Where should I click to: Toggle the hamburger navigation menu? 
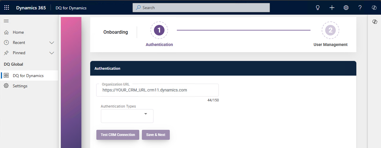tap(6, 21)
